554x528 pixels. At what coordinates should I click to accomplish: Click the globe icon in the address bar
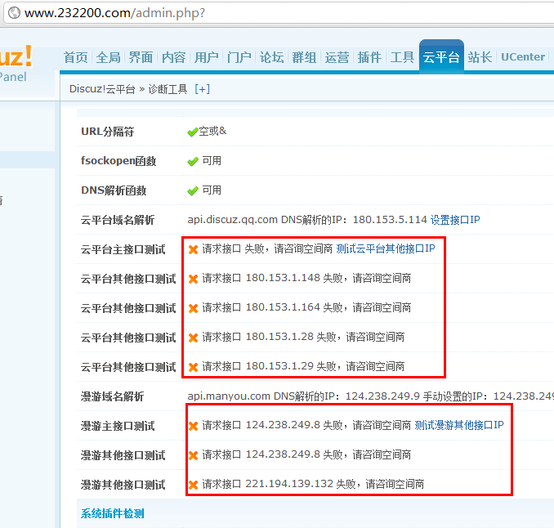(14, 13)
